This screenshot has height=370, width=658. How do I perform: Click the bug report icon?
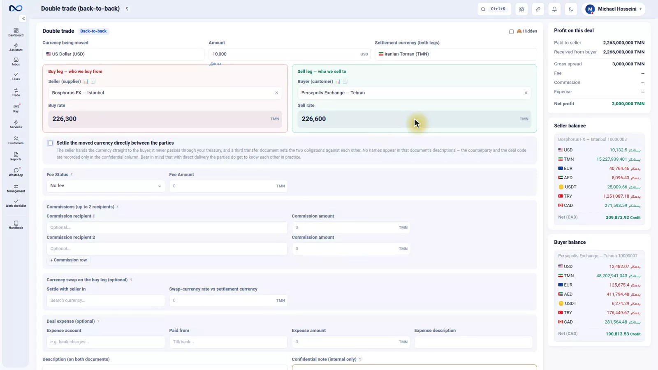tap(521, 9)
